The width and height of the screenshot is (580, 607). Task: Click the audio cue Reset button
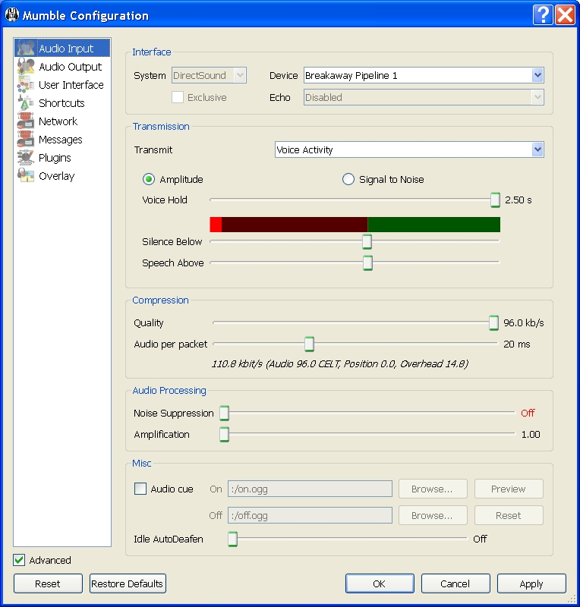point(509,515)
